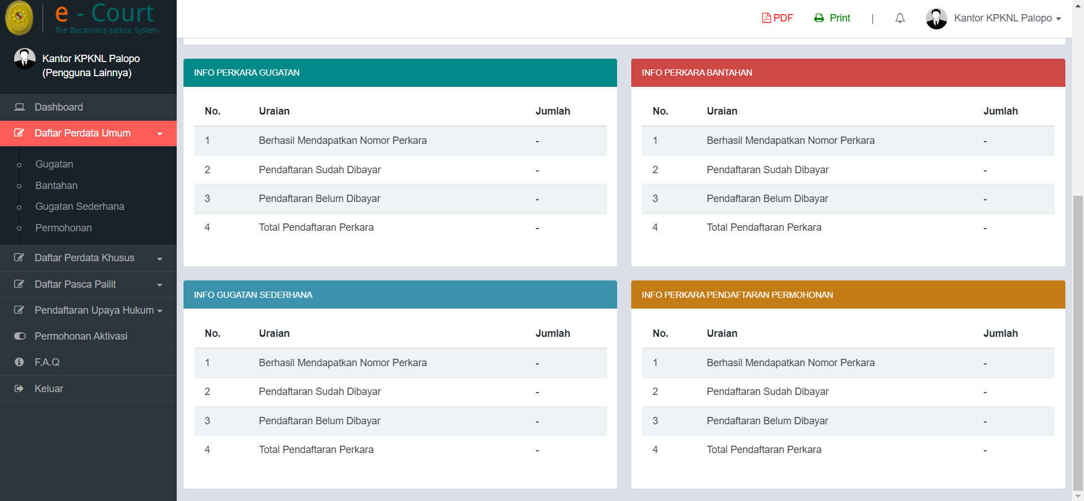Screen dimensions: 1084x501
Task: Expand the Daftar Pasca Pailit menu
Action: point(160,285)
